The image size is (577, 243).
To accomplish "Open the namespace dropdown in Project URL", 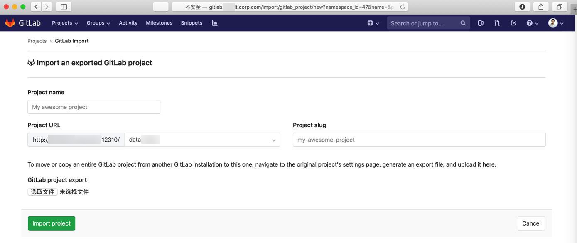I will (x=202, y=140).
